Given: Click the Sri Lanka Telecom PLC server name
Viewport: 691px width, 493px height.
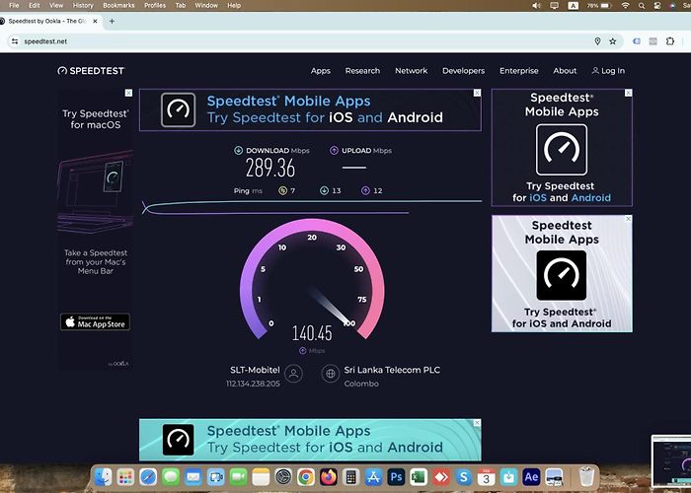Looking at the screenshot, I should point(392,370).
